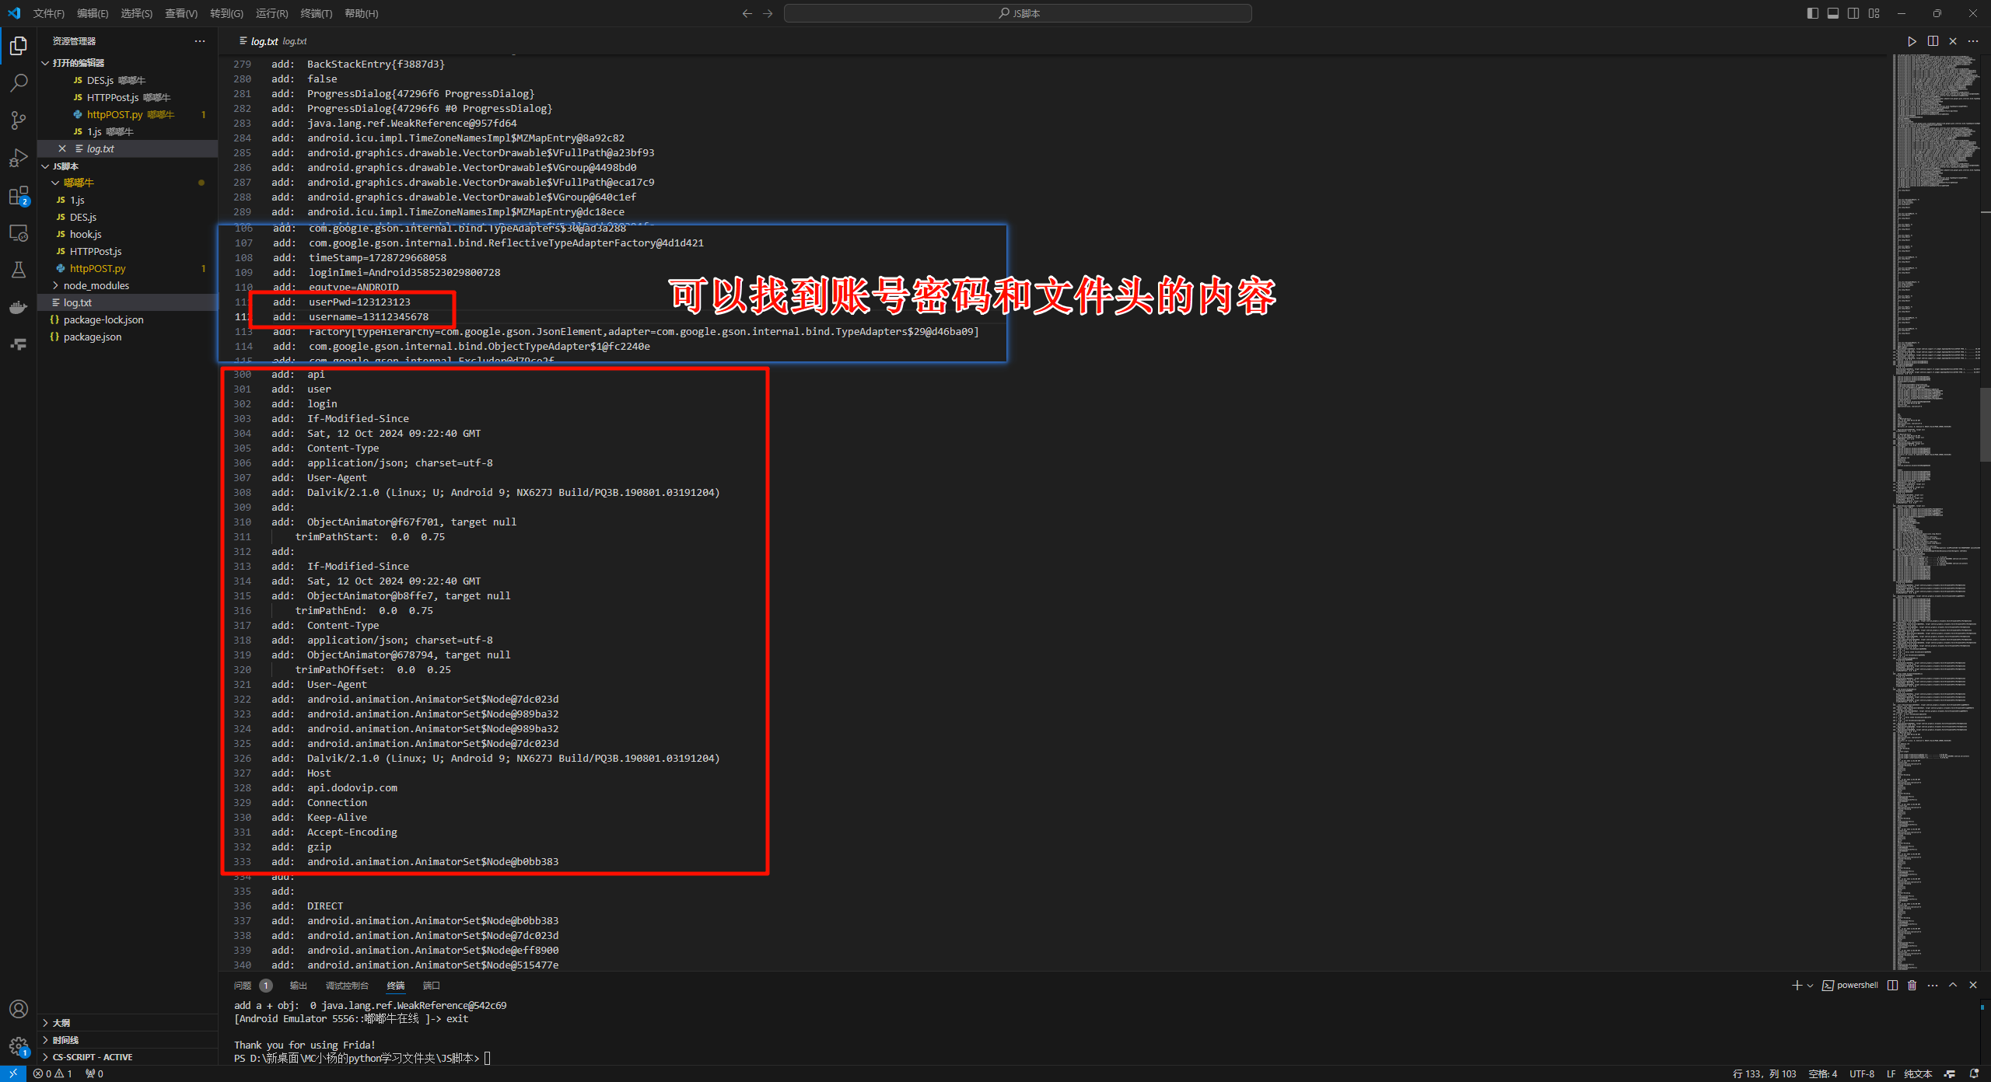Image resolution: width=1991 pixels, height=1082 pixels.
Task: Open the Extensions view
Action: (x=19, y=196)
